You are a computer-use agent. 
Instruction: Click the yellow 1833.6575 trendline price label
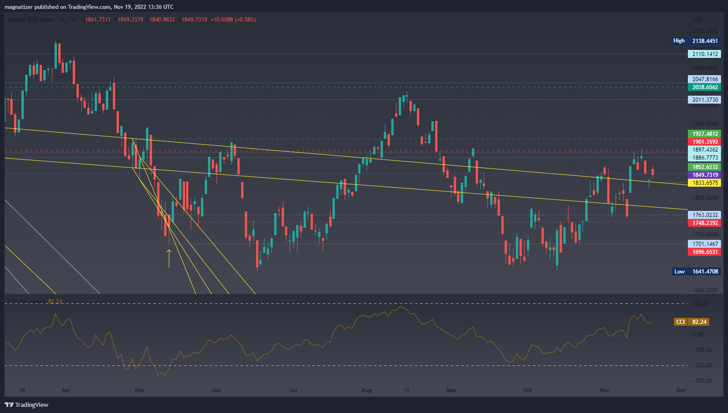pyautogui.click(x=704, y=183)
